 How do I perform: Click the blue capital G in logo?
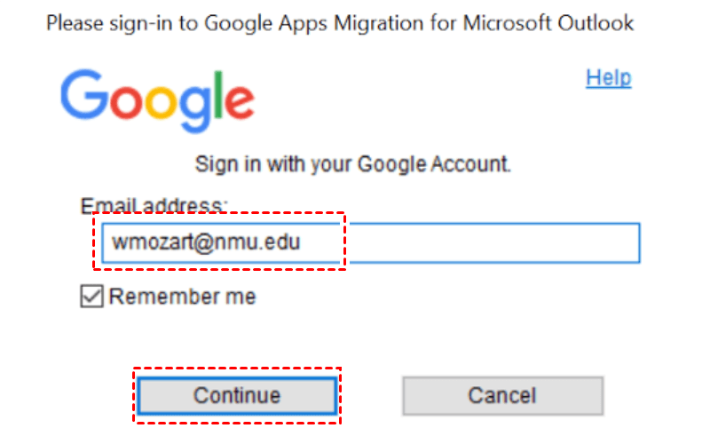tap(84, 94)
